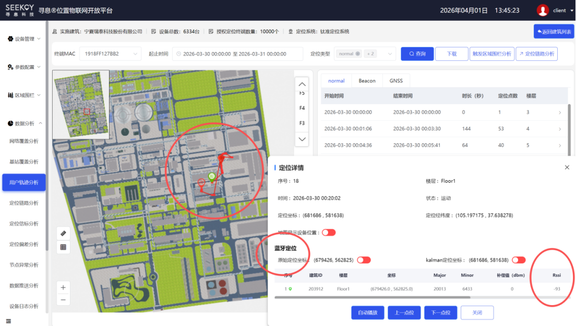Image resolution: width=576 pixels, height=326 pixels.
Task: Click the SEEKOY logo
Action: [20, 10]
